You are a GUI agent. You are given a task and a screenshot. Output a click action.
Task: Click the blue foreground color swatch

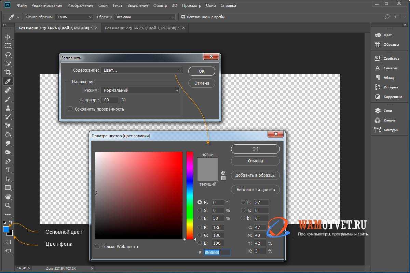pyautogui.click(x=6, y=229)
